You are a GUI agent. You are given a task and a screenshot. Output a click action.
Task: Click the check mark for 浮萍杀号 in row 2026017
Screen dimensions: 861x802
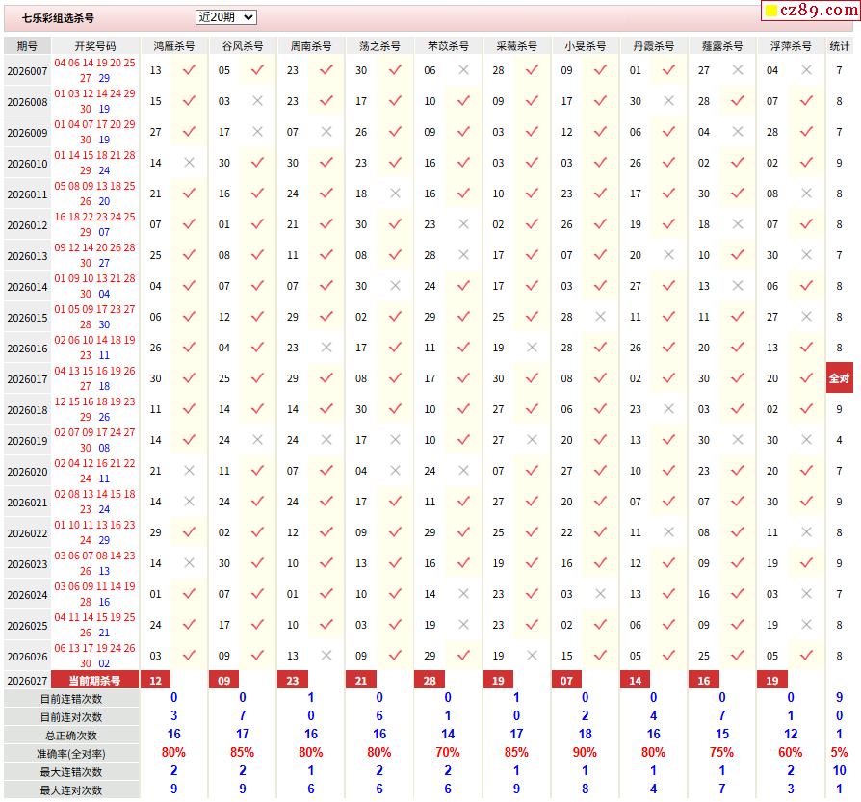(x=806, y=378)
